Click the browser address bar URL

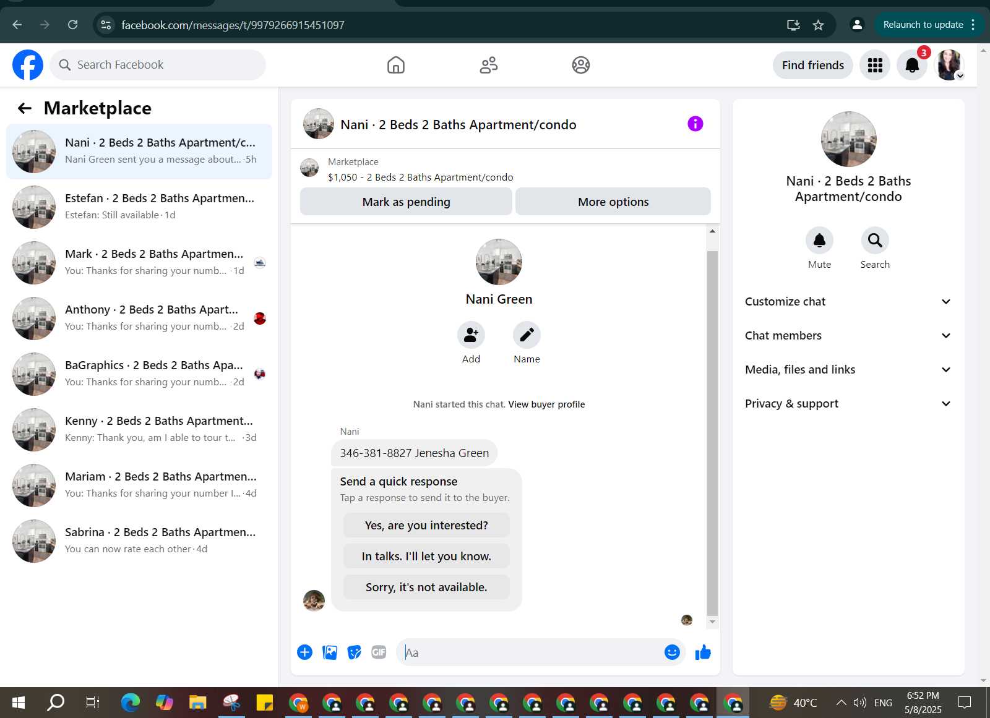233,25
